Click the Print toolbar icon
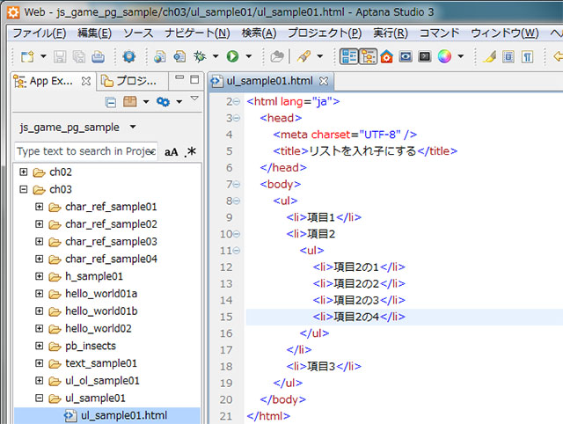The image size is (563, 424). tap(98, 56)
